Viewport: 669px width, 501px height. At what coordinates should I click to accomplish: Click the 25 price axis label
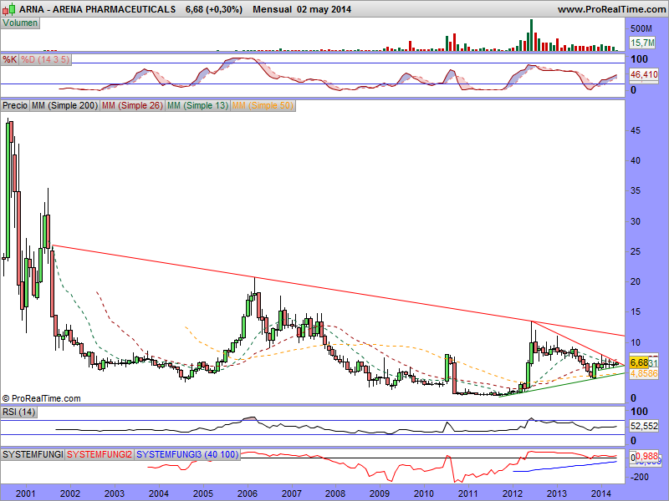tap(636, 251)
